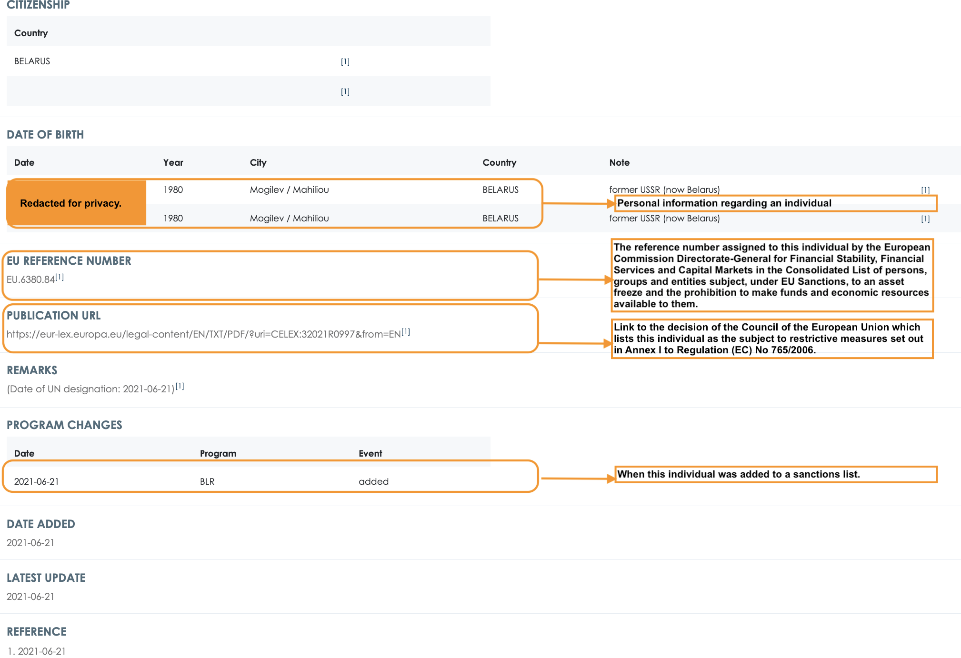Select the 'added' event cell
Image resolution: width=961 pixels, height=658 pixels.
tap(374, 481)
